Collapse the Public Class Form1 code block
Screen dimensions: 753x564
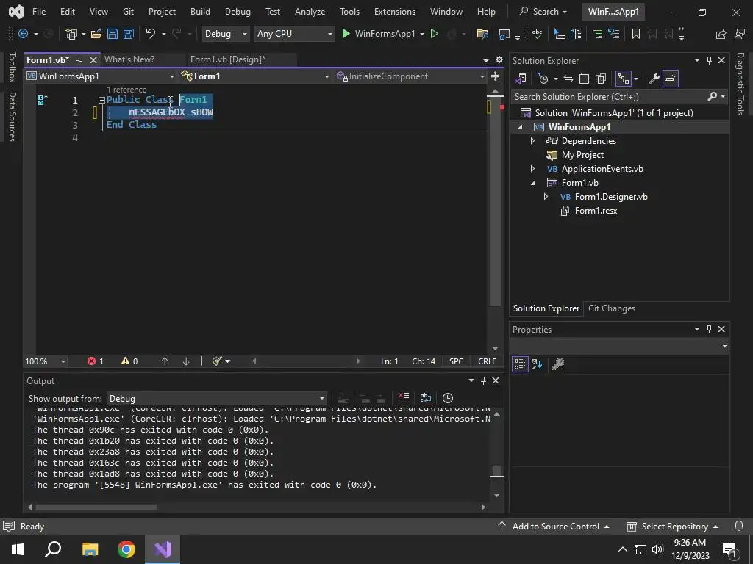click(101, 100)
